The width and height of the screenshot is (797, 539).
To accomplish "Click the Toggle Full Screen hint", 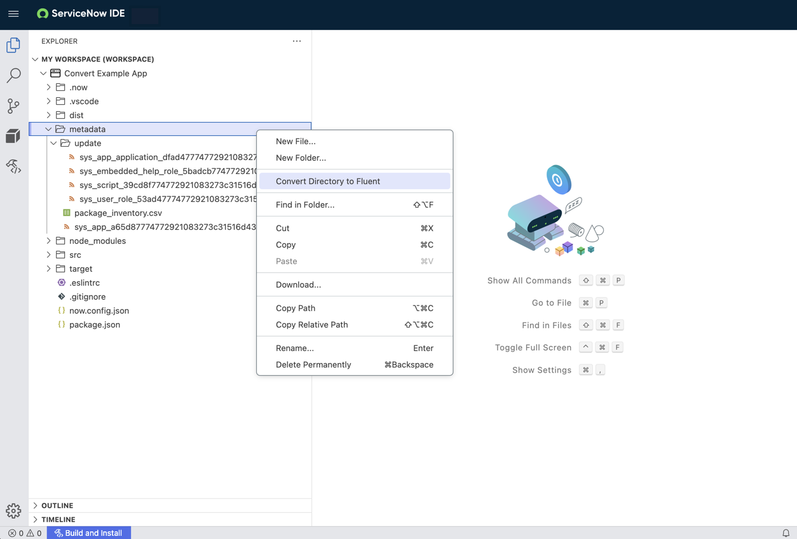I will tap(533, 347).
